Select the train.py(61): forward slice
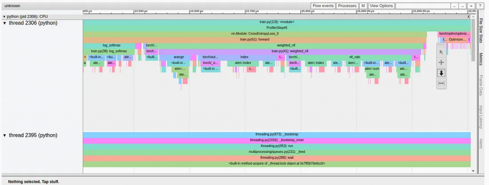 255,39
